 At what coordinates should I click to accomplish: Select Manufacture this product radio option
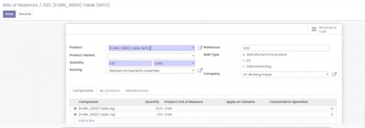244,55
